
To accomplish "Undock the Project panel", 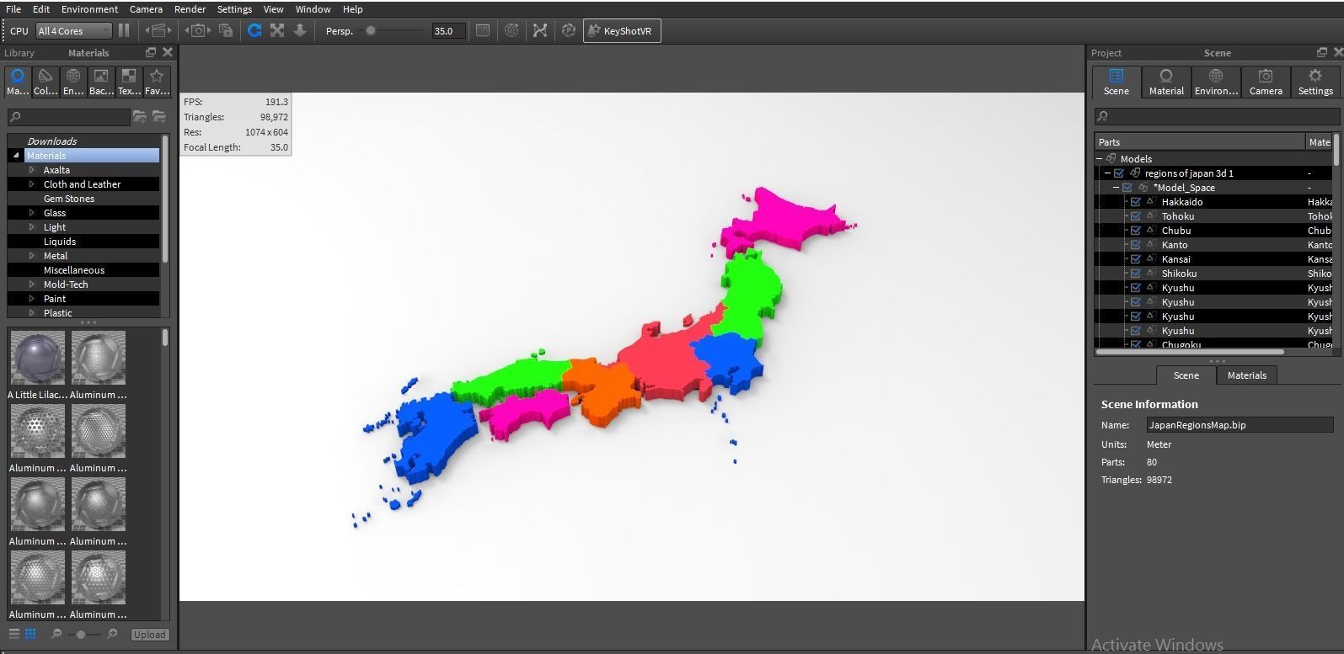I will pos(1321,52).
